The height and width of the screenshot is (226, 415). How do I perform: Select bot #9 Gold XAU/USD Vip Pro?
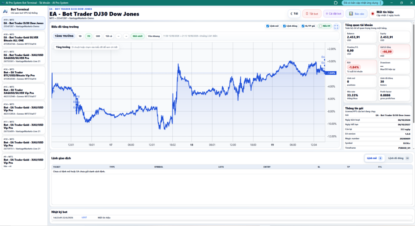(x=24, y=162)
